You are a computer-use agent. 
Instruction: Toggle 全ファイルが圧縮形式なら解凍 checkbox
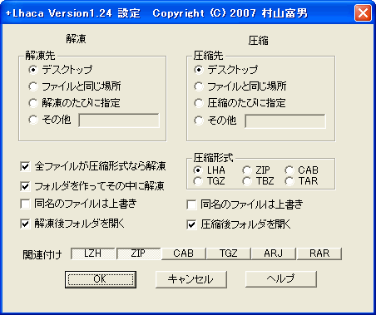click(x=25, y=166)
